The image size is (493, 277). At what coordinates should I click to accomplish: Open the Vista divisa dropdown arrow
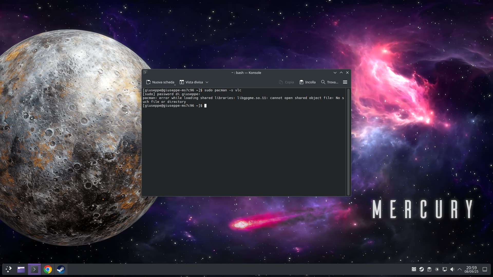[x=207, y=82]
